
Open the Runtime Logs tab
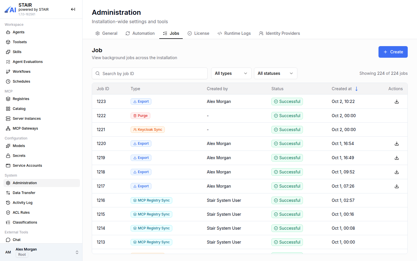pyautogui.click(x=234, y=33)
